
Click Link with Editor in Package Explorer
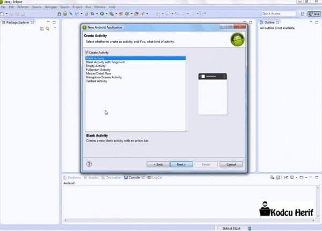pyautogui.click(x=48, y=29)
